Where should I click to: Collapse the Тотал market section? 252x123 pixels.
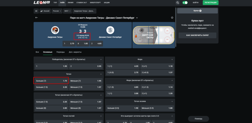pos(100,74)
